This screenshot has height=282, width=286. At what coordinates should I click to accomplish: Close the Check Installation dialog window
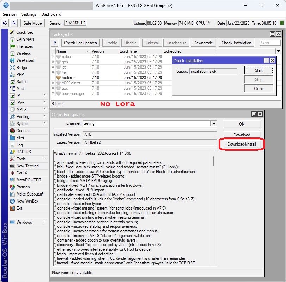coord(272,60)
